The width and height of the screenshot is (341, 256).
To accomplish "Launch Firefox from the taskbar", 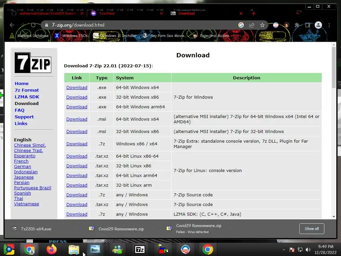I will click(52, 249).
